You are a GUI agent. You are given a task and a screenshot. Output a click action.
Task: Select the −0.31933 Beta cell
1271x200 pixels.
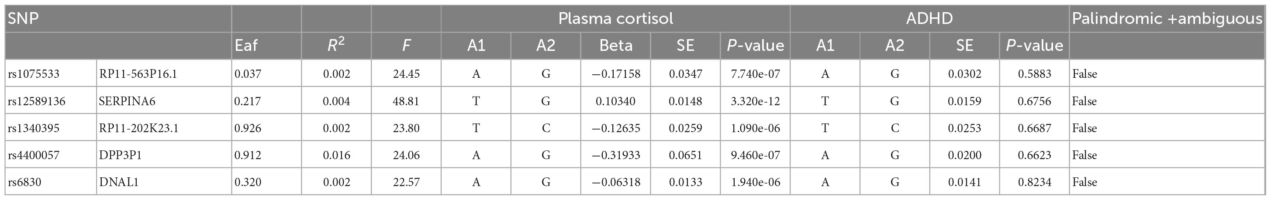[x=615, y=155]
